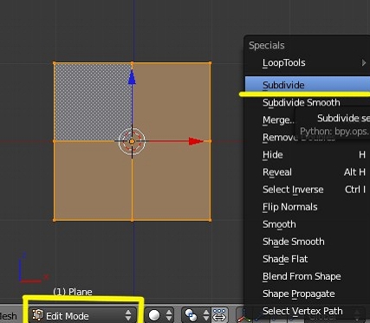
Task: Choose Shade Smooth
Action: (308, 242)
